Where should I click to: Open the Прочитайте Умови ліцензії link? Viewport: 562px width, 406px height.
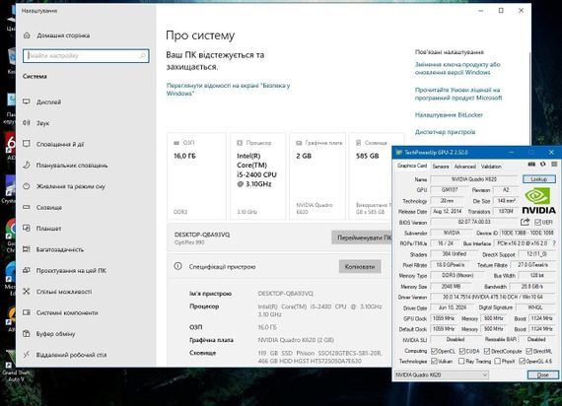(x=458, y=94)
